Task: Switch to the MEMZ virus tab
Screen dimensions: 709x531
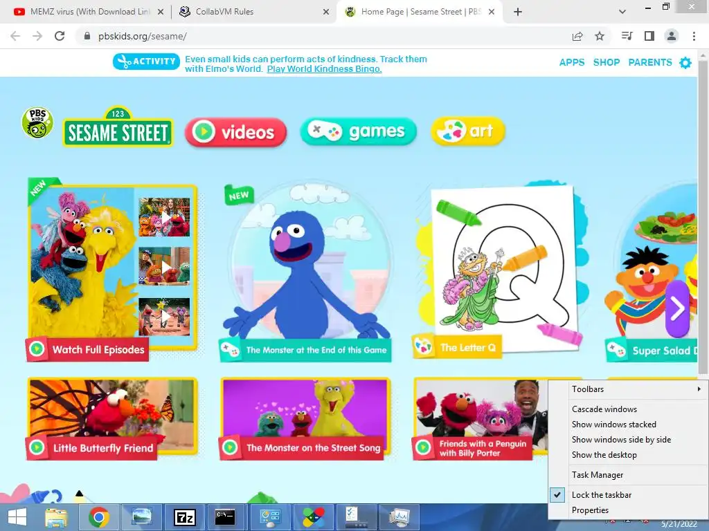Action: pyautogui.click(x=86, y=12)
